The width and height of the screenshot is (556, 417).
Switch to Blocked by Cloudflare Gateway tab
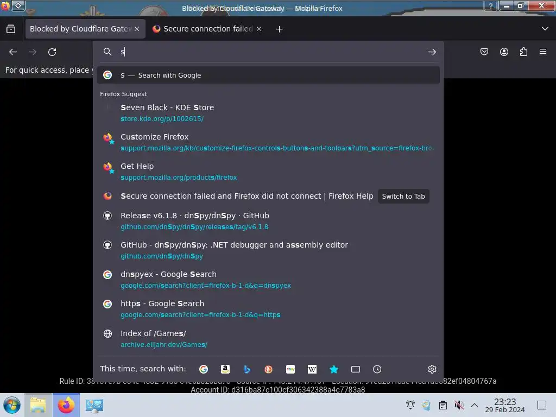80,29
